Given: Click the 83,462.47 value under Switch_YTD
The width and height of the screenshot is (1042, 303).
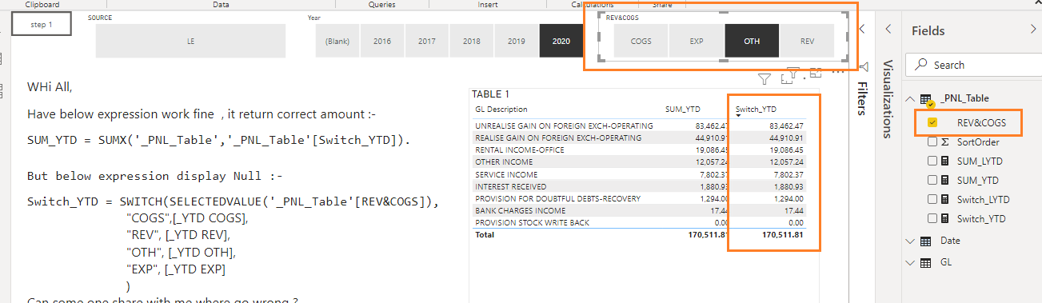Looking at the screenshot, I should [786, 126].
